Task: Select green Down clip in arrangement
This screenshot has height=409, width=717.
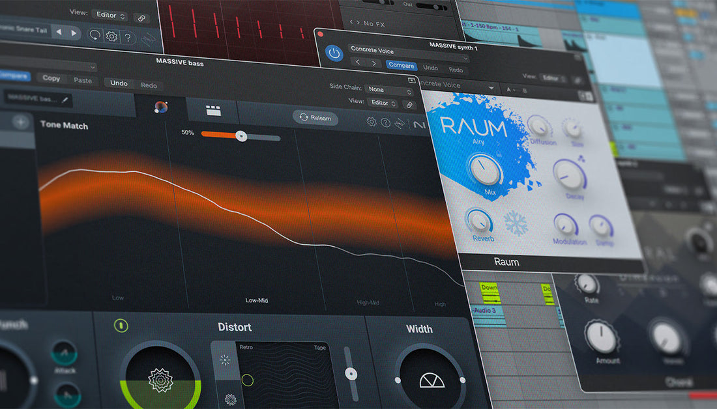Action: (x=490, y=293)
